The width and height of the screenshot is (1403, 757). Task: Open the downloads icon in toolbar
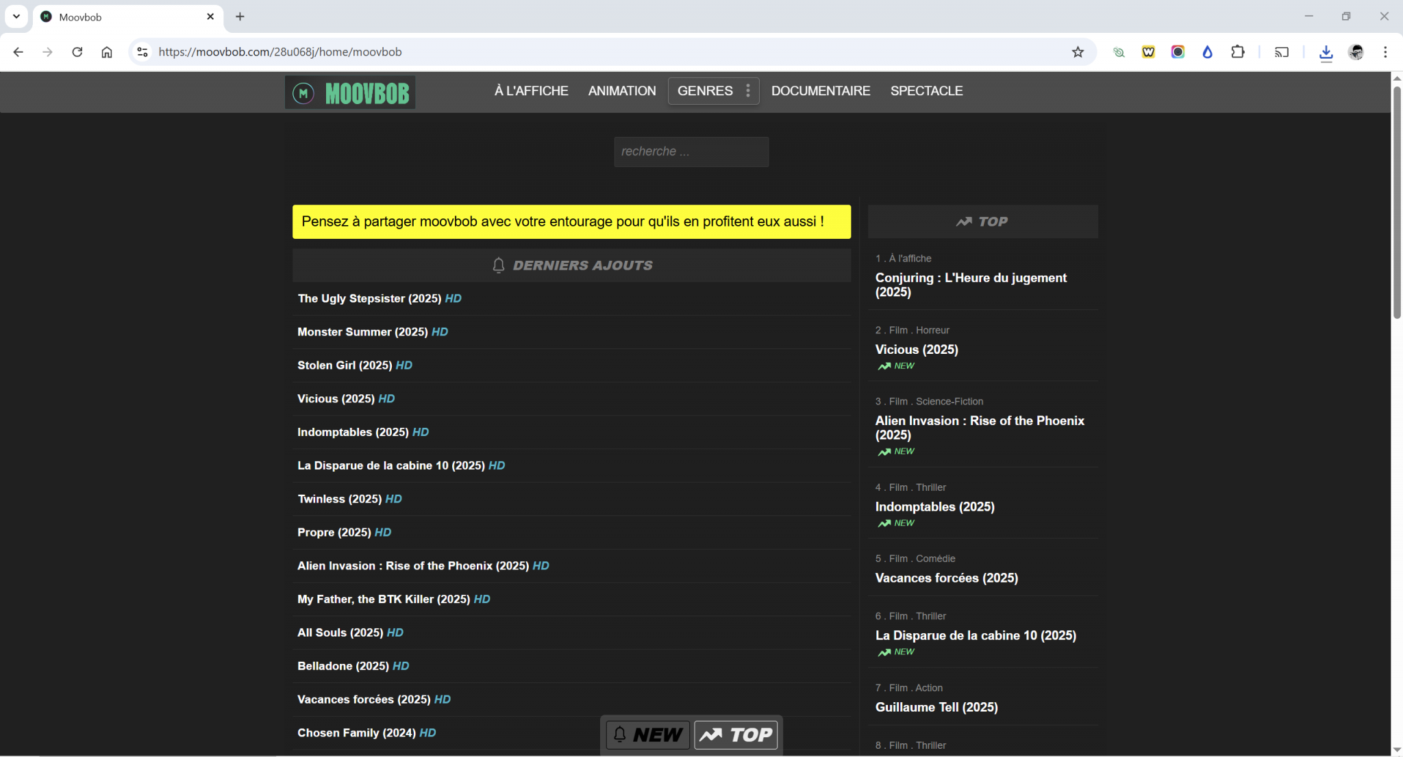[1326, 52]
